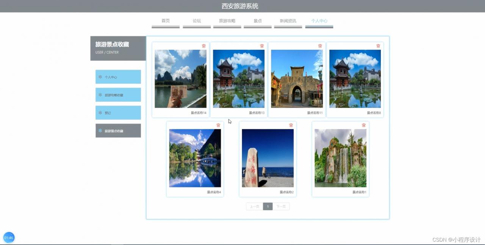
Task: Go to 新闻资讯 tab
Action: click(x=288, y=21)
